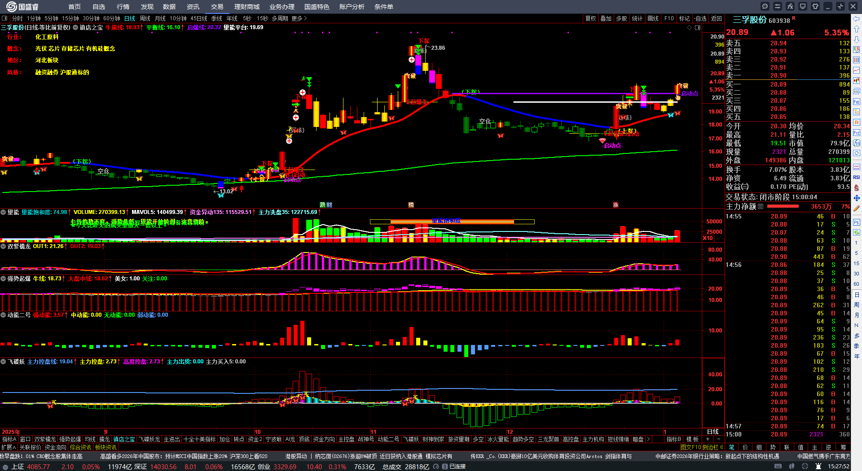
Task: Toggle the diamond marker icon above the price axis
Action: [x=690, y=27]
